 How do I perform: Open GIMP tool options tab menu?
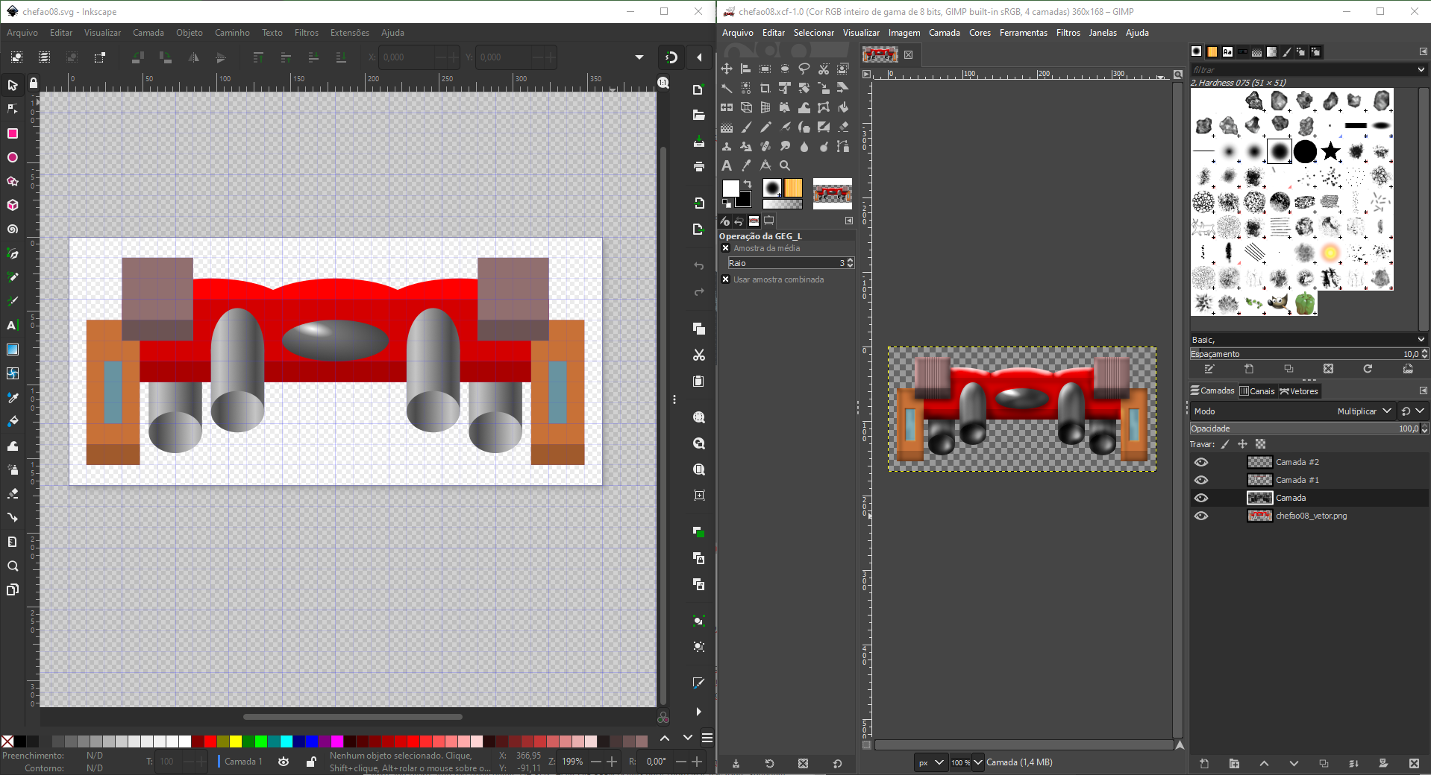click(849, 221)
